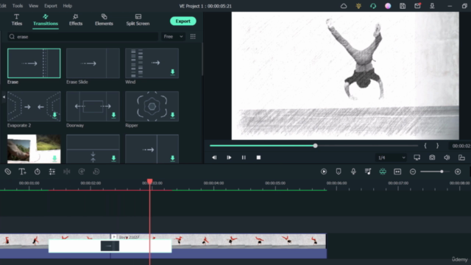Select the Wind transition thumbnail
Viewport: 471px width, 265px height.
pos(152,63)
